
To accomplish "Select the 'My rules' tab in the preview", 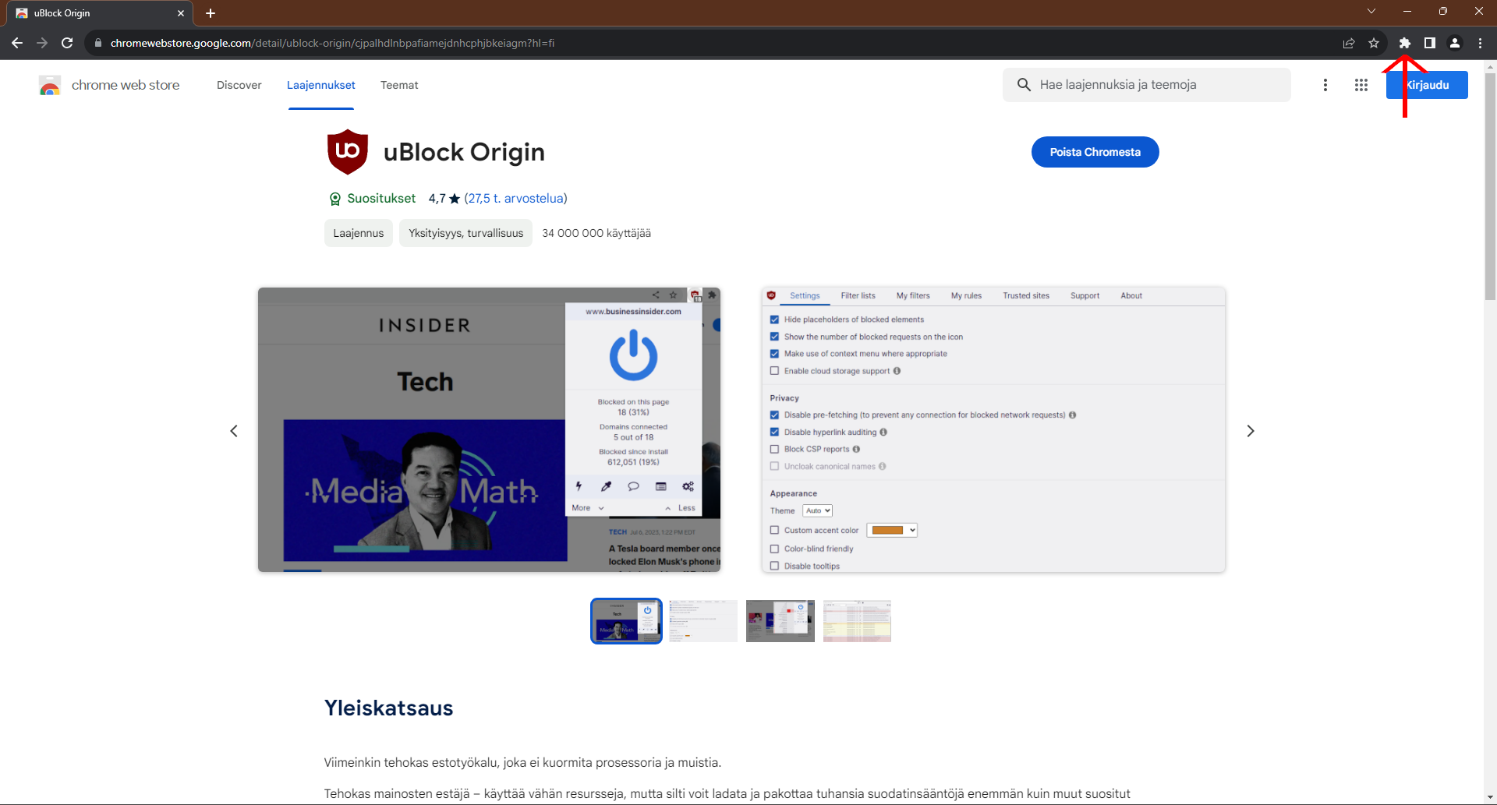I will coord(966,296).
